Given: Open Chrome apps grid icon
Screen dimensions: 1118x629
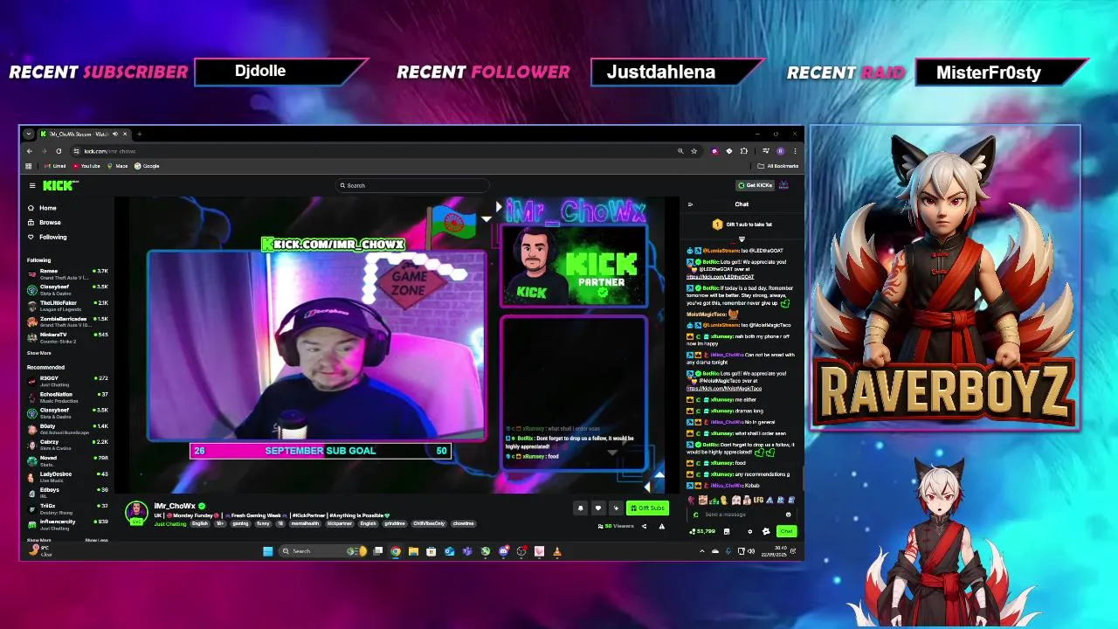Looking at the screenshot, I should pyautogui.click(x=29, y=166).
